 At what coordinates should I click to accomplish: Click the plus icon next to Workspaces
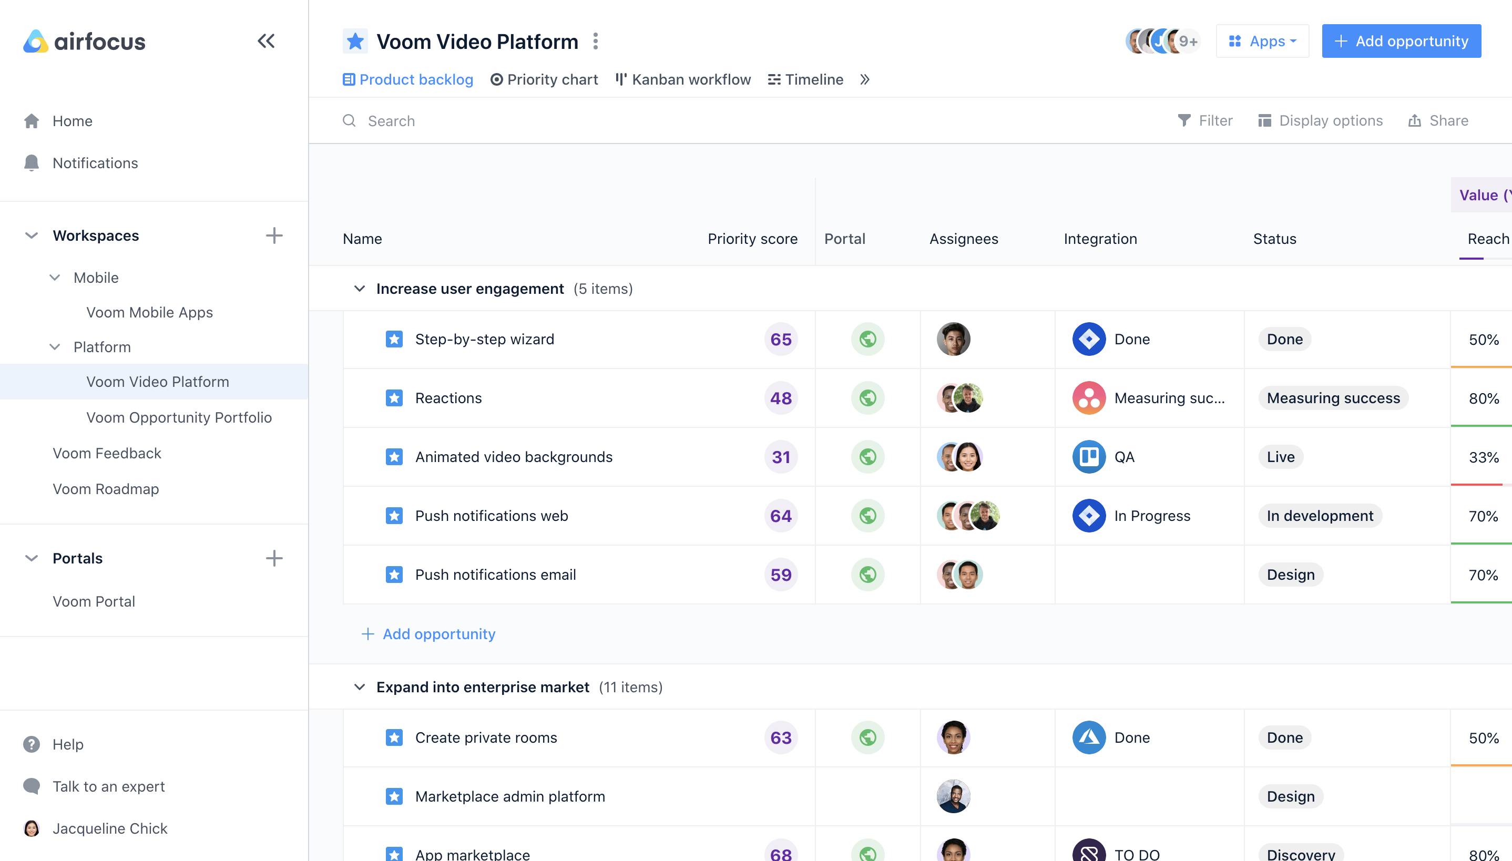274,235
